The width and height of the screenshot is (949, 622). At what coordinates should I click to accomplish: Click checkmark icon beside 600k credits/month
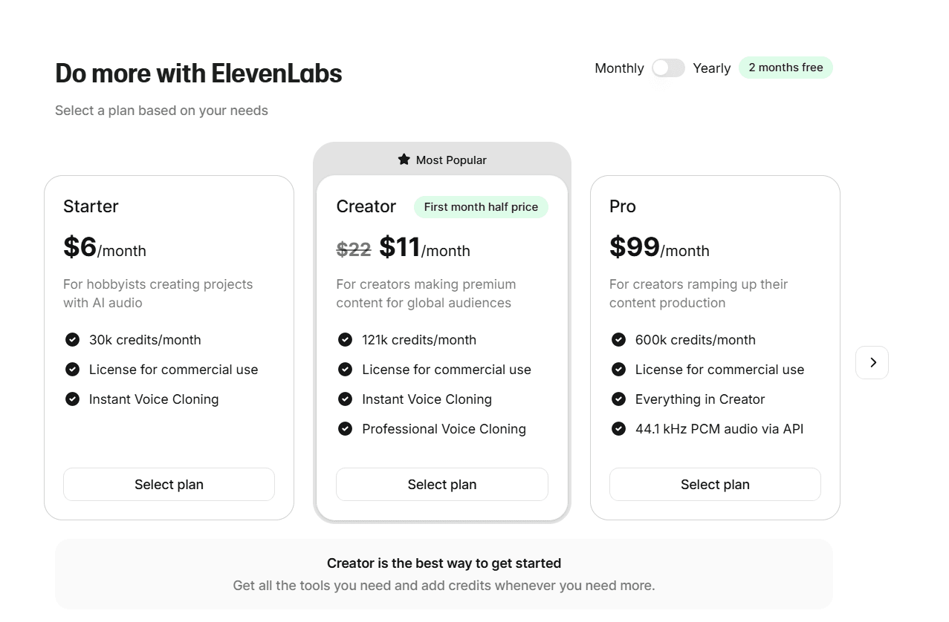618,340
